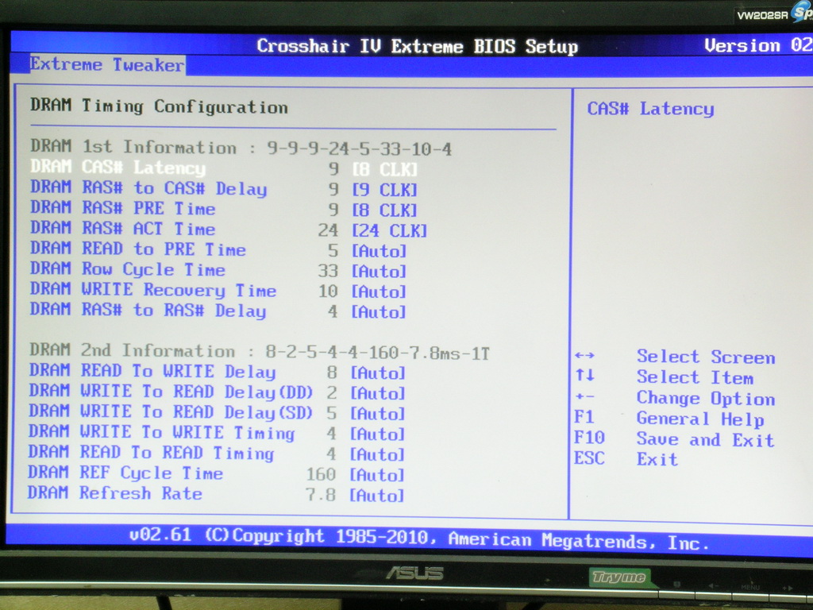Click the current value 33 for Row Cycle Time

[328, 272]
